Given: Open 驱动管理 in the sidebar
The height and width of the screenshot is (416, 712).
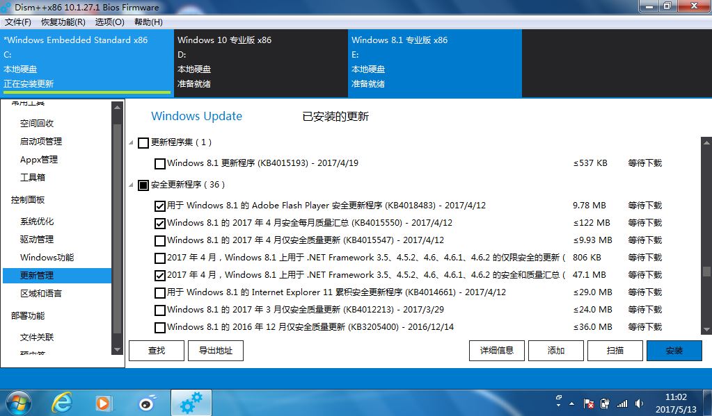Looking at the screenshot, I should click(37, 240).
